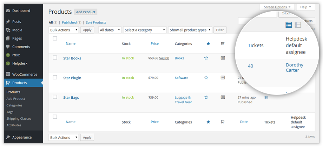Viewport: 323px width, 147px height.
Task: Open the 40 tickets count link
Action: pyautogui.click(x=250, y=66)
